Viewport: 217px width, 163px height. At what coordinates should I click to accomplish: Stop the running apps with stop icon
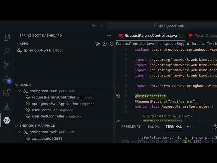[x=105, y=44]
